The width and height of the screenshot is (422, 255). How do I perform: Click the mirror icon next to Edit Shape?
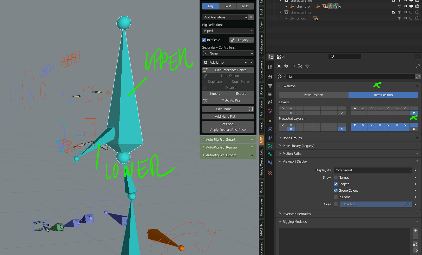tap(251, 109)
